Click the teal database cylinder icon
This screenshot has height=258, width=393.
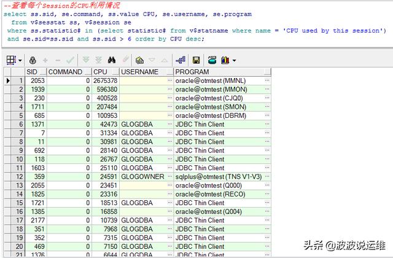pyautogui.click(x=212, y=60)
